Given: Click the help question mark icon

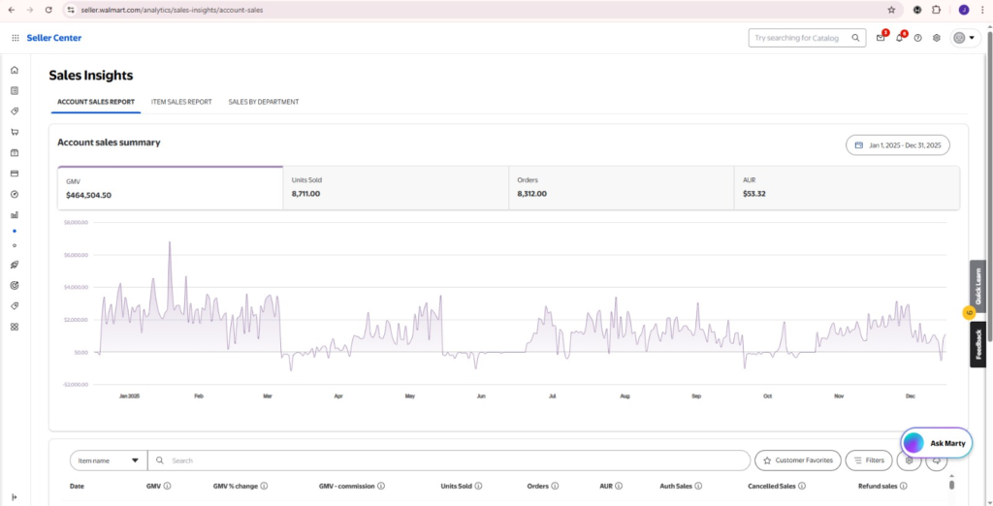Looking at the screenshot, I should click(918, 38).
